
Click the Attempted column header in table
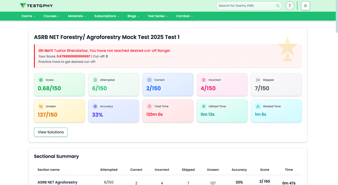(109, 170)
